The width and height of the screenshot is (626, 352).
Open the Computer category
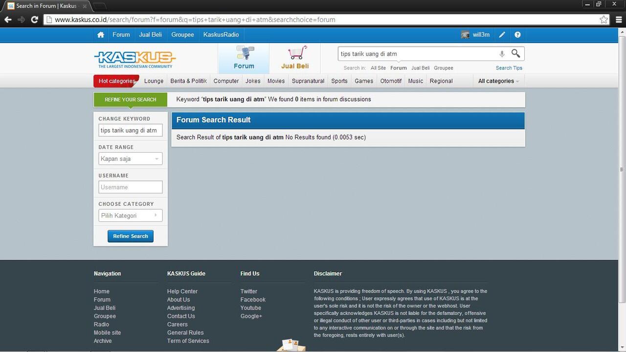click(226, 81)
